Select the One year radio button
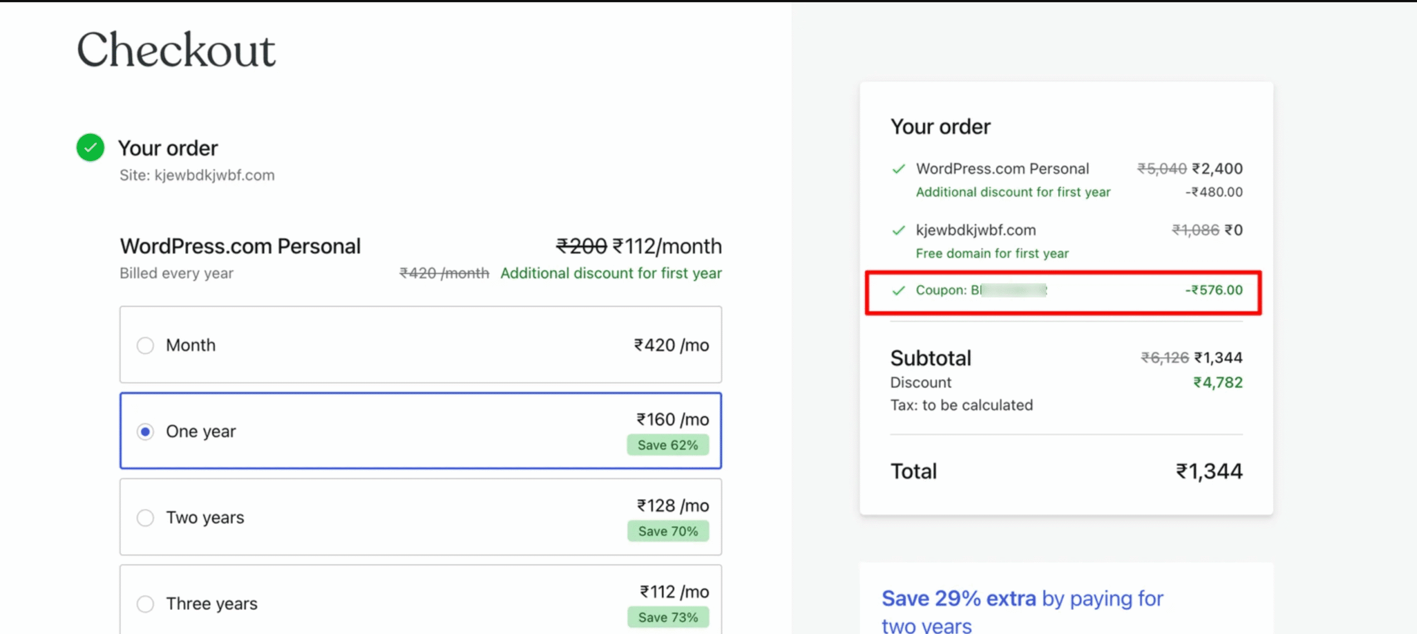The width and height of the screenshot is (1417, 634). (145, 431)
